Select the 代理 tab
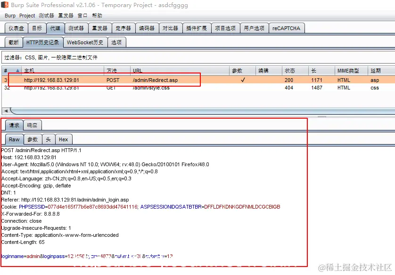The width and height of the screenshot is (395, 275). [x=55, y=28]
